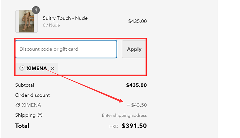Click the tag icon in Order discount row
240x138 pixels.
coord(18,105)
